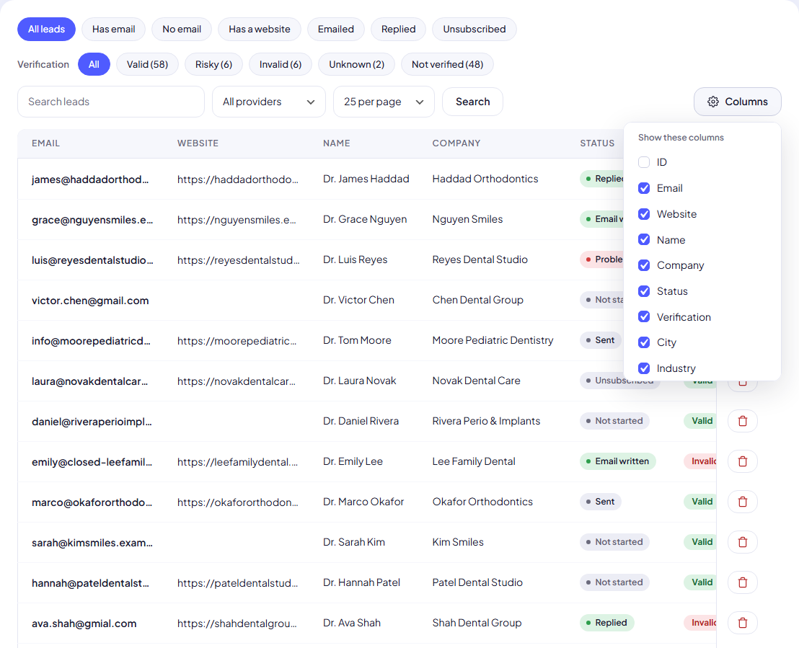799x648 pixels.
Task: Click the name Dr. Luis Reyes
Action: (x=356, y=259)
